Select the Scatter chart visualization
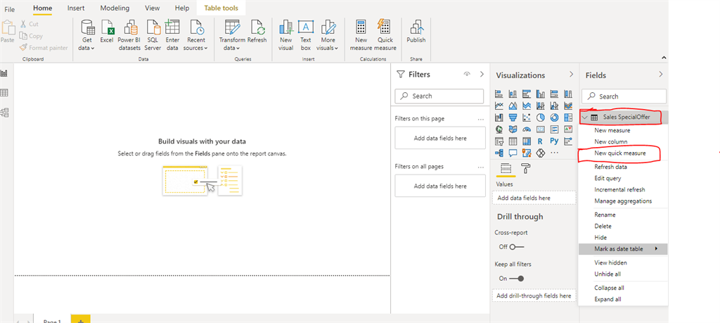The width and height of the screenshot is (720, 323). click(527, 118)
